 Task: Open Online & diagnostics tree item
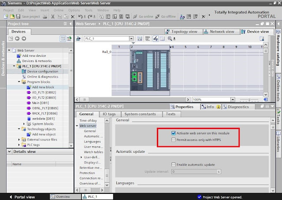43,77
